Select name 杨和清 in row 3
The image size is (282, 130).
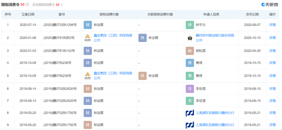[201, 51]
